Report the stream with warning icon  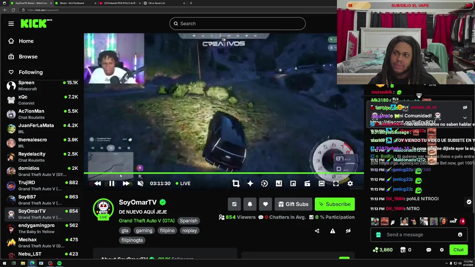tap(332, 231)
